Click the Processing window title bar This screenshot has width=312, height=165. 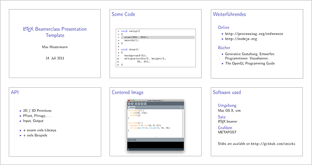click(x=155, y=101)
